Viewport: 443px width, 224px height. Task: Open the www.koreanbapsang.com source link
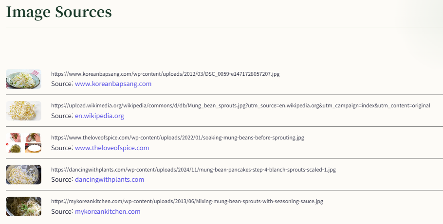(113, 84)
